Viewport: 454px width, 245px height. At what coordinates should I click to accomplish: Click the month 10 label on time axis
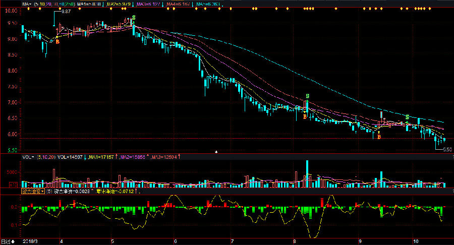click(414, 241)
